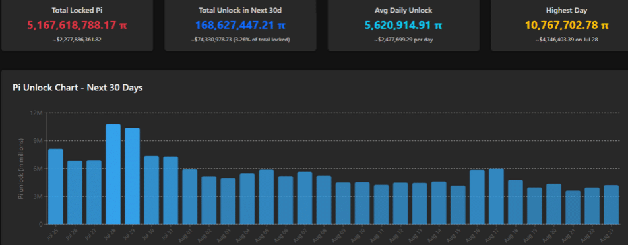Click the Jul 30 unlock bar
This screenshot has height=245, width=628.
coord(152,190)
